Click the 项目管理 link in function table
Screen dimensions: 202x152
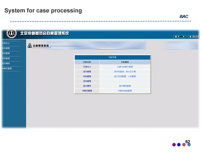(87, 81)
